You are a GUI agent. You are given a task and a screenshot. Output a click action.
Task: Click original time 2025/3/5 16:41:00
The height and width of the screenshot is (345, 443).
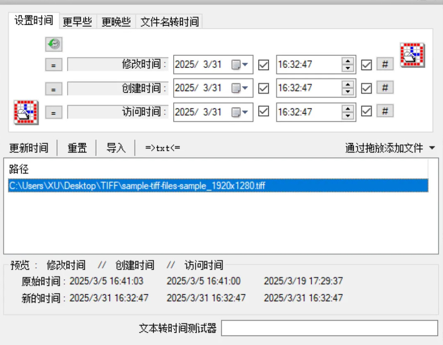[203, 281]
